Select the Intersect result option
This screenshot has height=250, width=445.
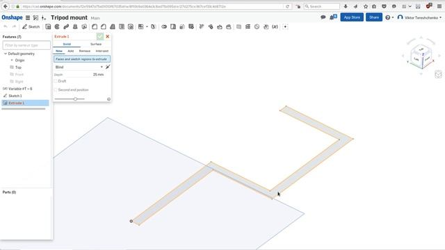click(x=102, y=51)
